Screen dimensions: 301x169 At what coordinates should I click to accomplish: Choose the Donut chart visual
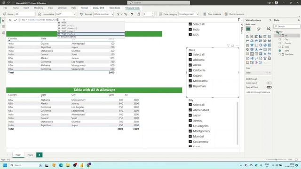click(265, 45)
